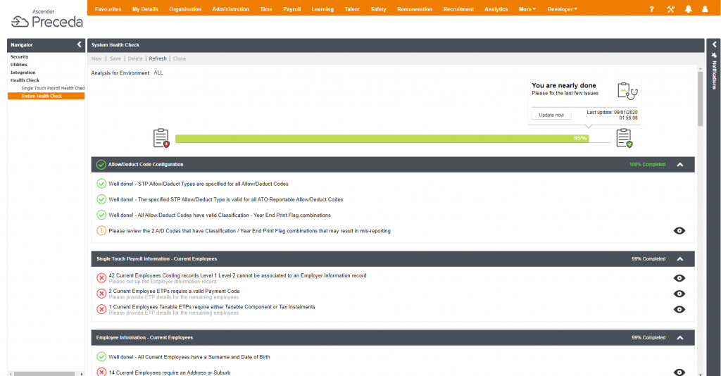Open Single Touch Payroll Health Check item
721x376 pixels.
[x=53, y=88]
